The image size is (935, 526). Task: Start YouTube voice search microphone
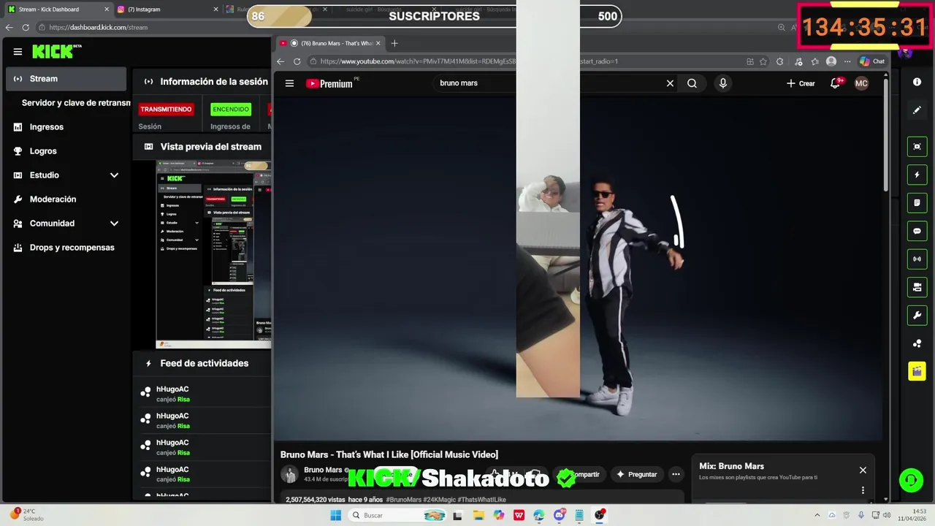point(723,83)
